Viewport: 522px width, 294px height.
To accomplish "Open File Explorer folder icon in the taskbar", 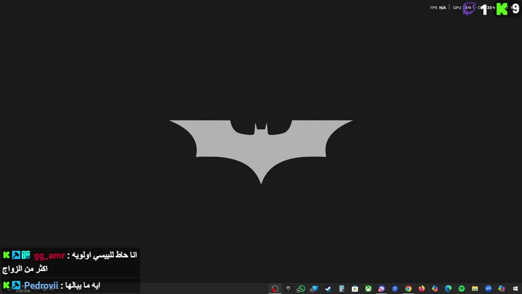I will [x=475, y=289].
